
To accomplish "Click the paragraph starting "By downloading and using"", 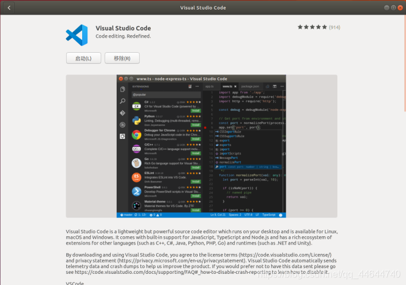I will (x=201, y=263).
